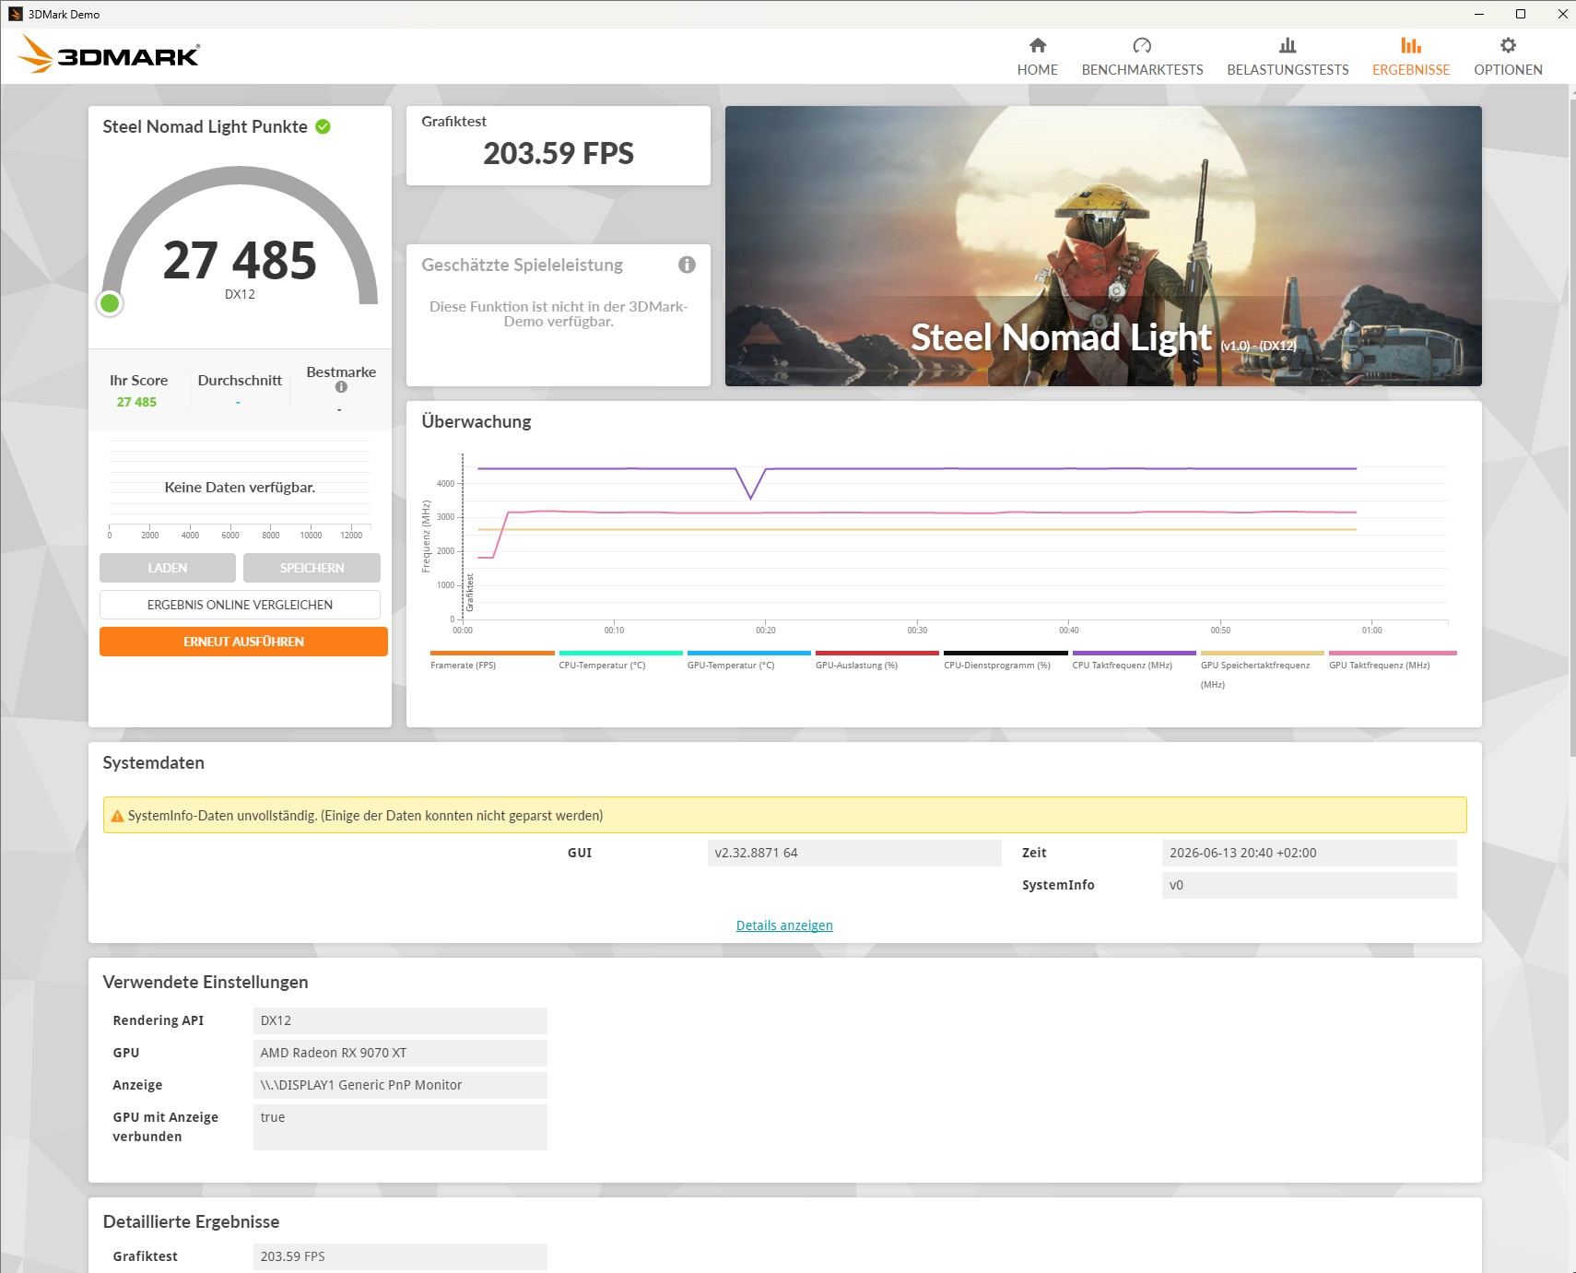Click the 203.59 FPS Grafiktest card value
1576x1273 pixels.
(x=559, y=153)
